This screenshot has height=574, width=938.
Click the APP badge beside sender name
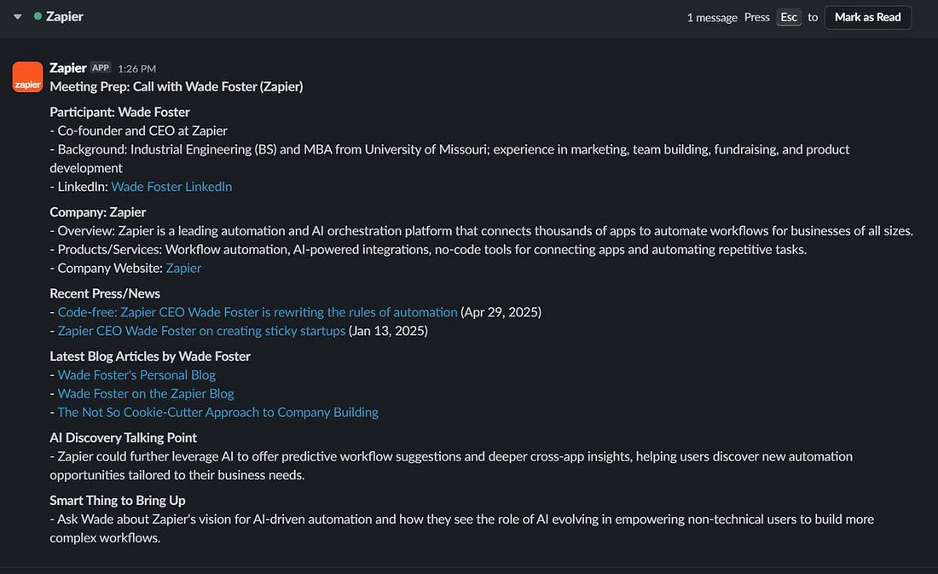(x=101, y=67)
